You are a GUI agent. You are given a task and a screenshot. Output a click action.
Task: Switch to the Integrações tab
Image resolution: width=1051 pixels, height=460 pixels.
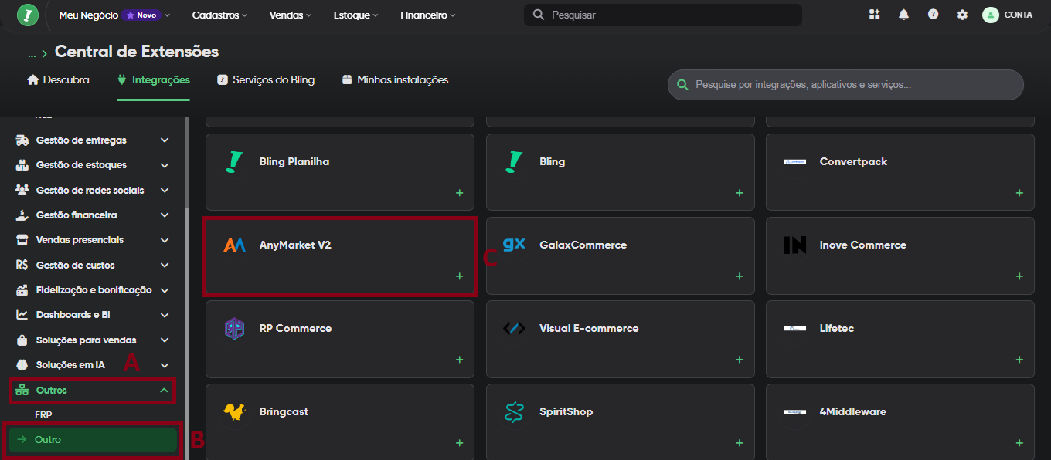tap(153, 79)
